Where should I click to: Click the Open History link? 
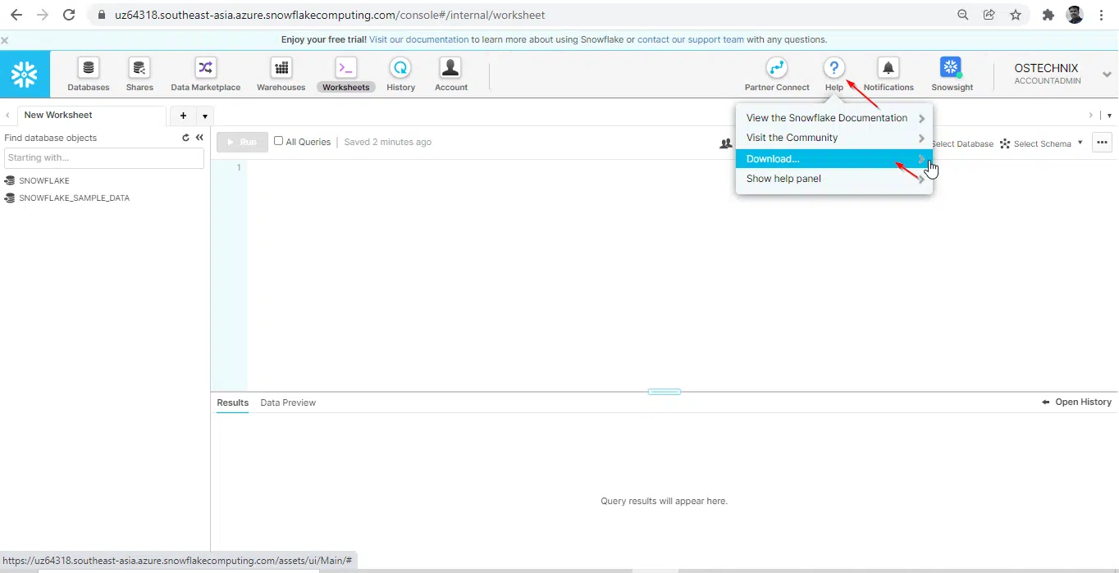pyautogui.click(x=1076, y=402)
